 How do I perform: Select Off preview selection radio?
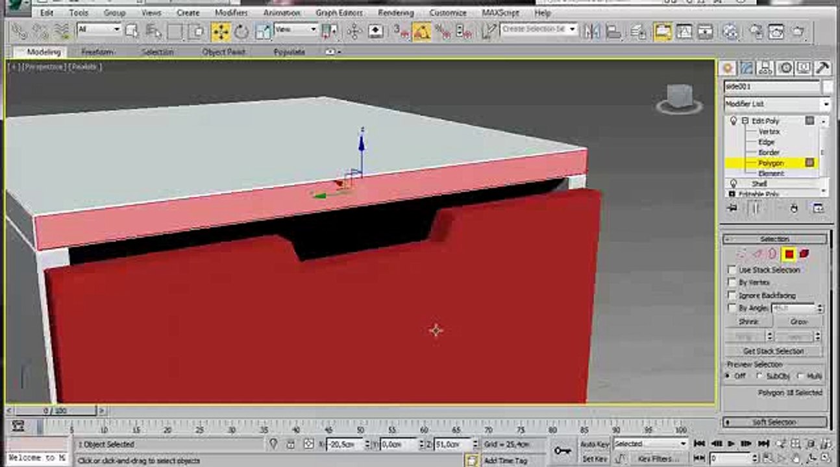(728, 376)
